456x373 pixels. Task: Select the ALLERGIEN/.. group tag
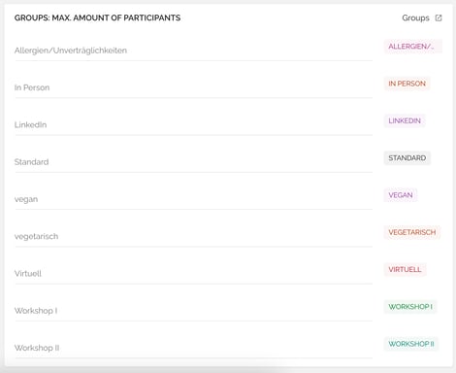click(413, 47)
